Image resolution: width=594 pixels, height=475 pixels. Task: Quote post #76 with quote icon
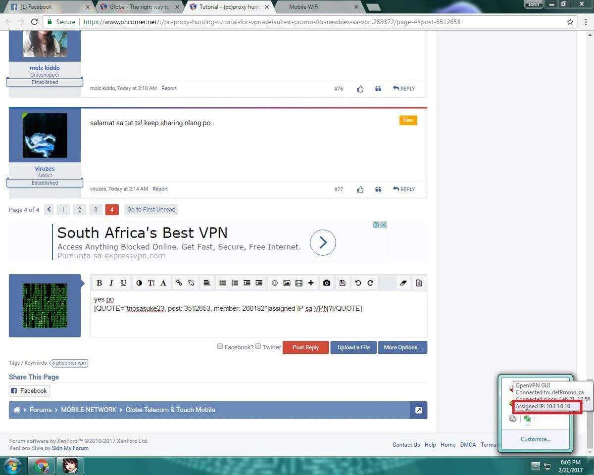pyautogui.click(x=378, y=89)
